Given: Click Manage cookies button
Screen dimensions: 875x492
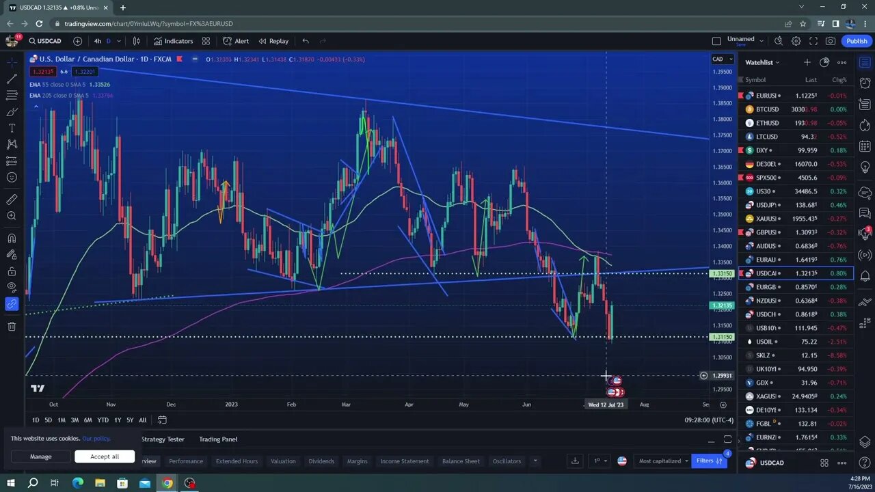Looking at the screenshot, I should (40, 456).
